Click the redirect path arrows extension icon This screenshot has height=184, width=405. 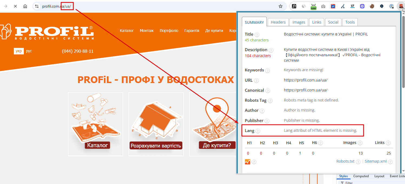tap(343, 6)
